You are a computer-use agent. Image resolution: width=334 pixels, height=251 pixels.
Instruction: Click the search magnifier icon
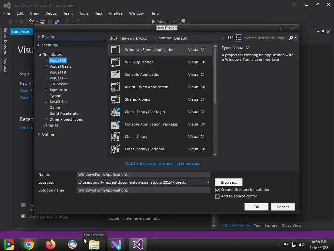(291, 38)
